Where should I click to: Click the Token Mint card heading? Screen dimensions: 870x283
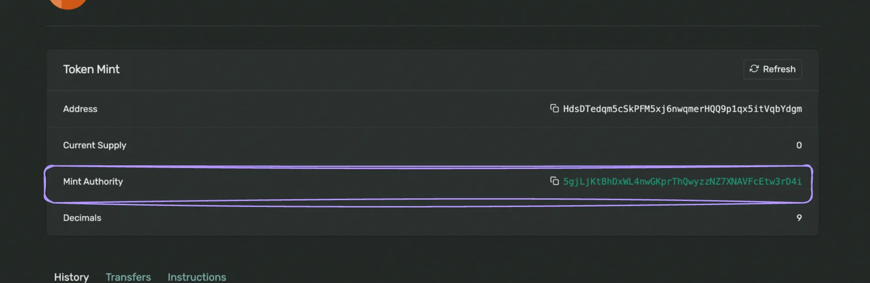pos(91,69)
